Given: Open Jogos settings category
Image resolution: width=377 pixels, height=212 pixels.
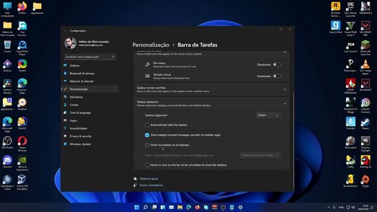Looking at the screenshot, I should coord(90,120).
